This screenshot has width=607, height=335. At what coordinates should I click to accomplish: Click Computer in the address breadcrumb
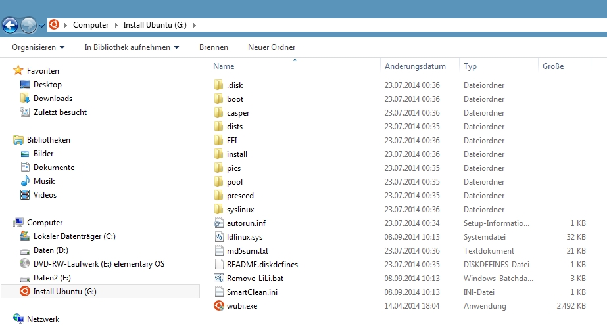click(x=91, y=25)
